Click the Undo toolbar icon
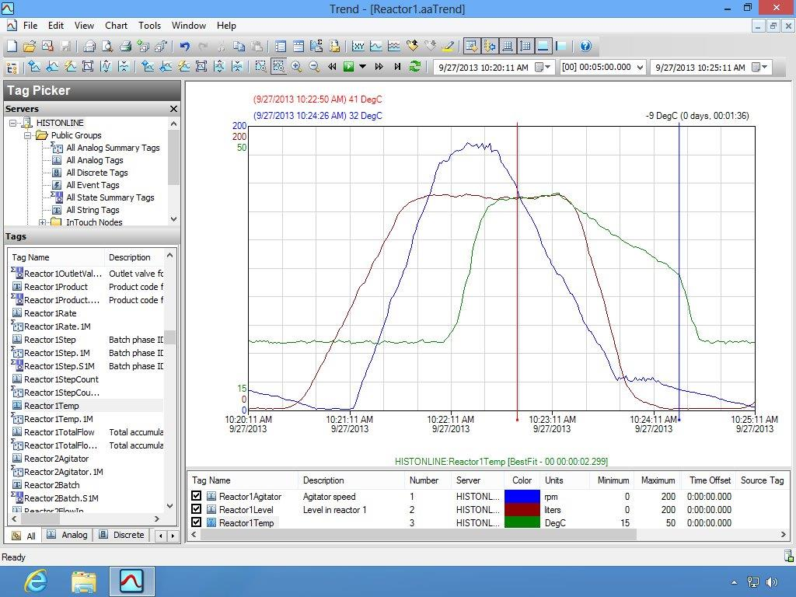 (x=185, y=47)
